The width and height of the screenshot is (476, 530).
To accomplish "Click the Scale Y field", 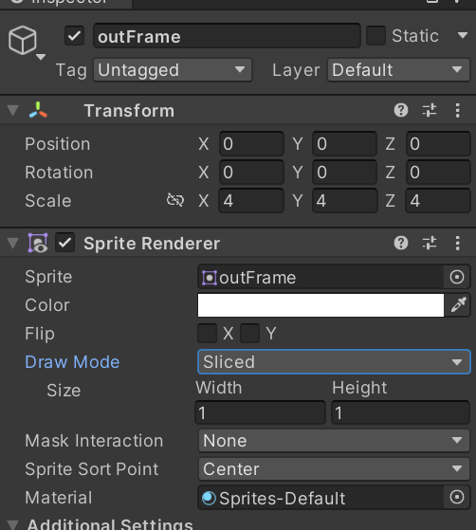I will click(x=345, y=200).
